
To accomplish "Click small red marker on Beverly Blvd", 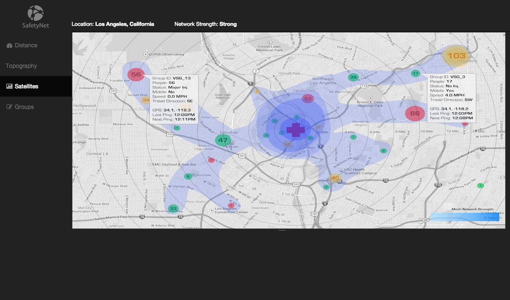I will pyautogui.click(x=212, y=160).
